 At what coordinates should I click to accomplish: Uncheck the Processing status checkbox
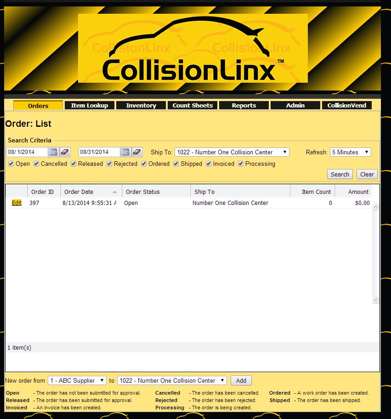241,164
